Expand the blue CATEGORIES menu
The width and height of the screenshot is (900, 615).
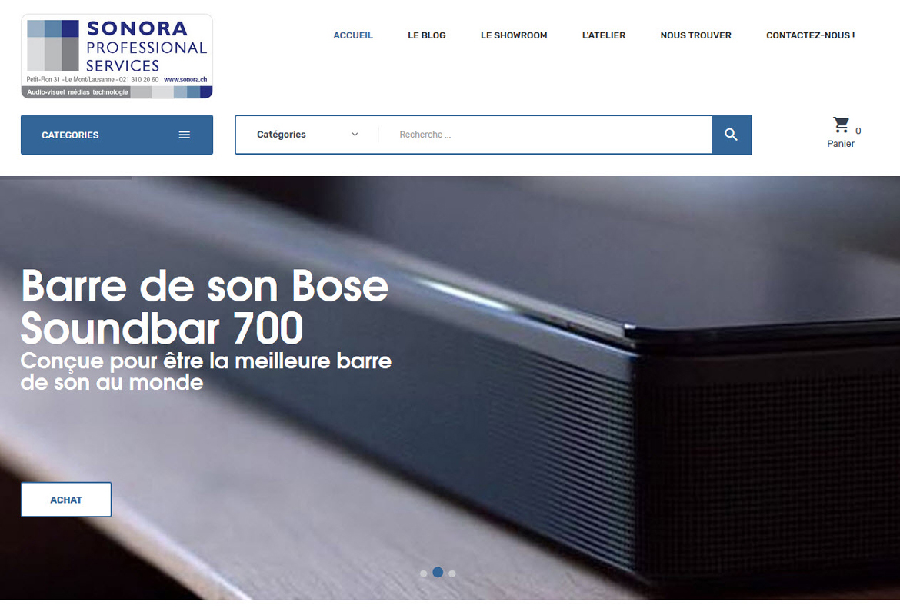(x=117, y=135)
